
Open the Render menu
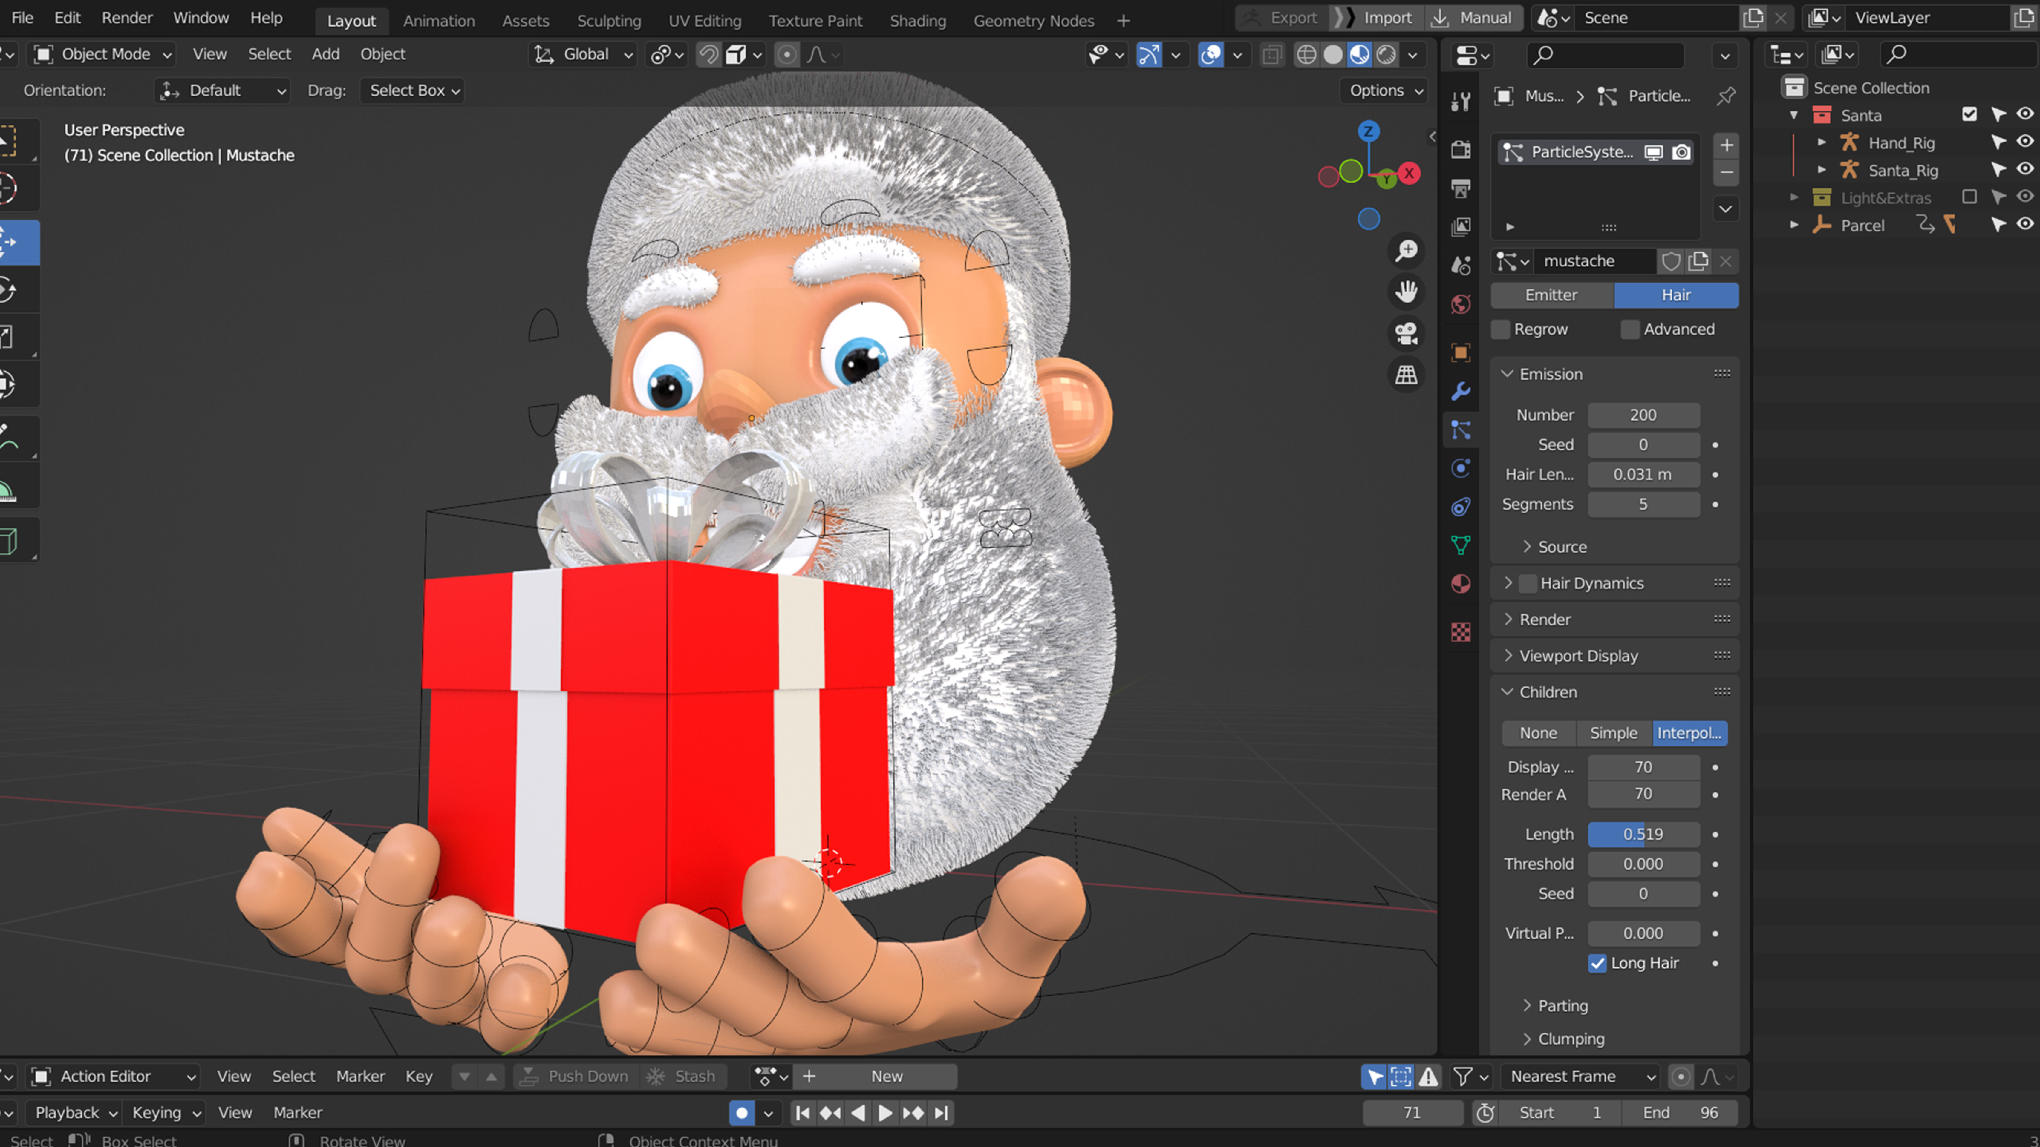point(127,17)
